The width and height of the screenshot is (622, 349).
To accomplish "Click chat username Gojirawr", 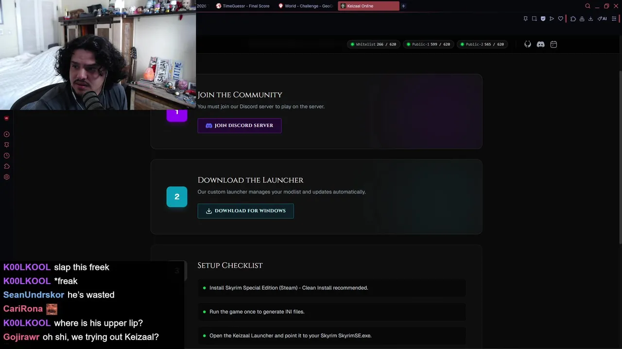I will coord(21,337).
